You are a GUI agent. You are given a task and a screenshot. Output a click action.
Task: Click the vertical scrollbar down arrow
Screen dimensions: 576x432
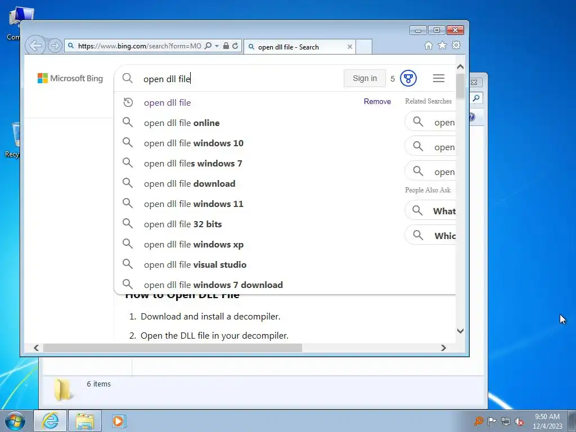tap(460, 331)
